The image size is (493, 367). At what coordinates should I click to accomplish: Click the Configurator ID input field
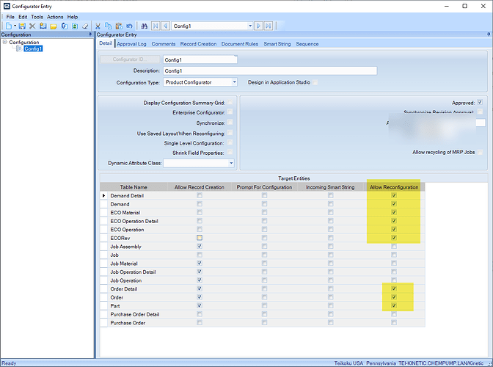tap(200, 59)
